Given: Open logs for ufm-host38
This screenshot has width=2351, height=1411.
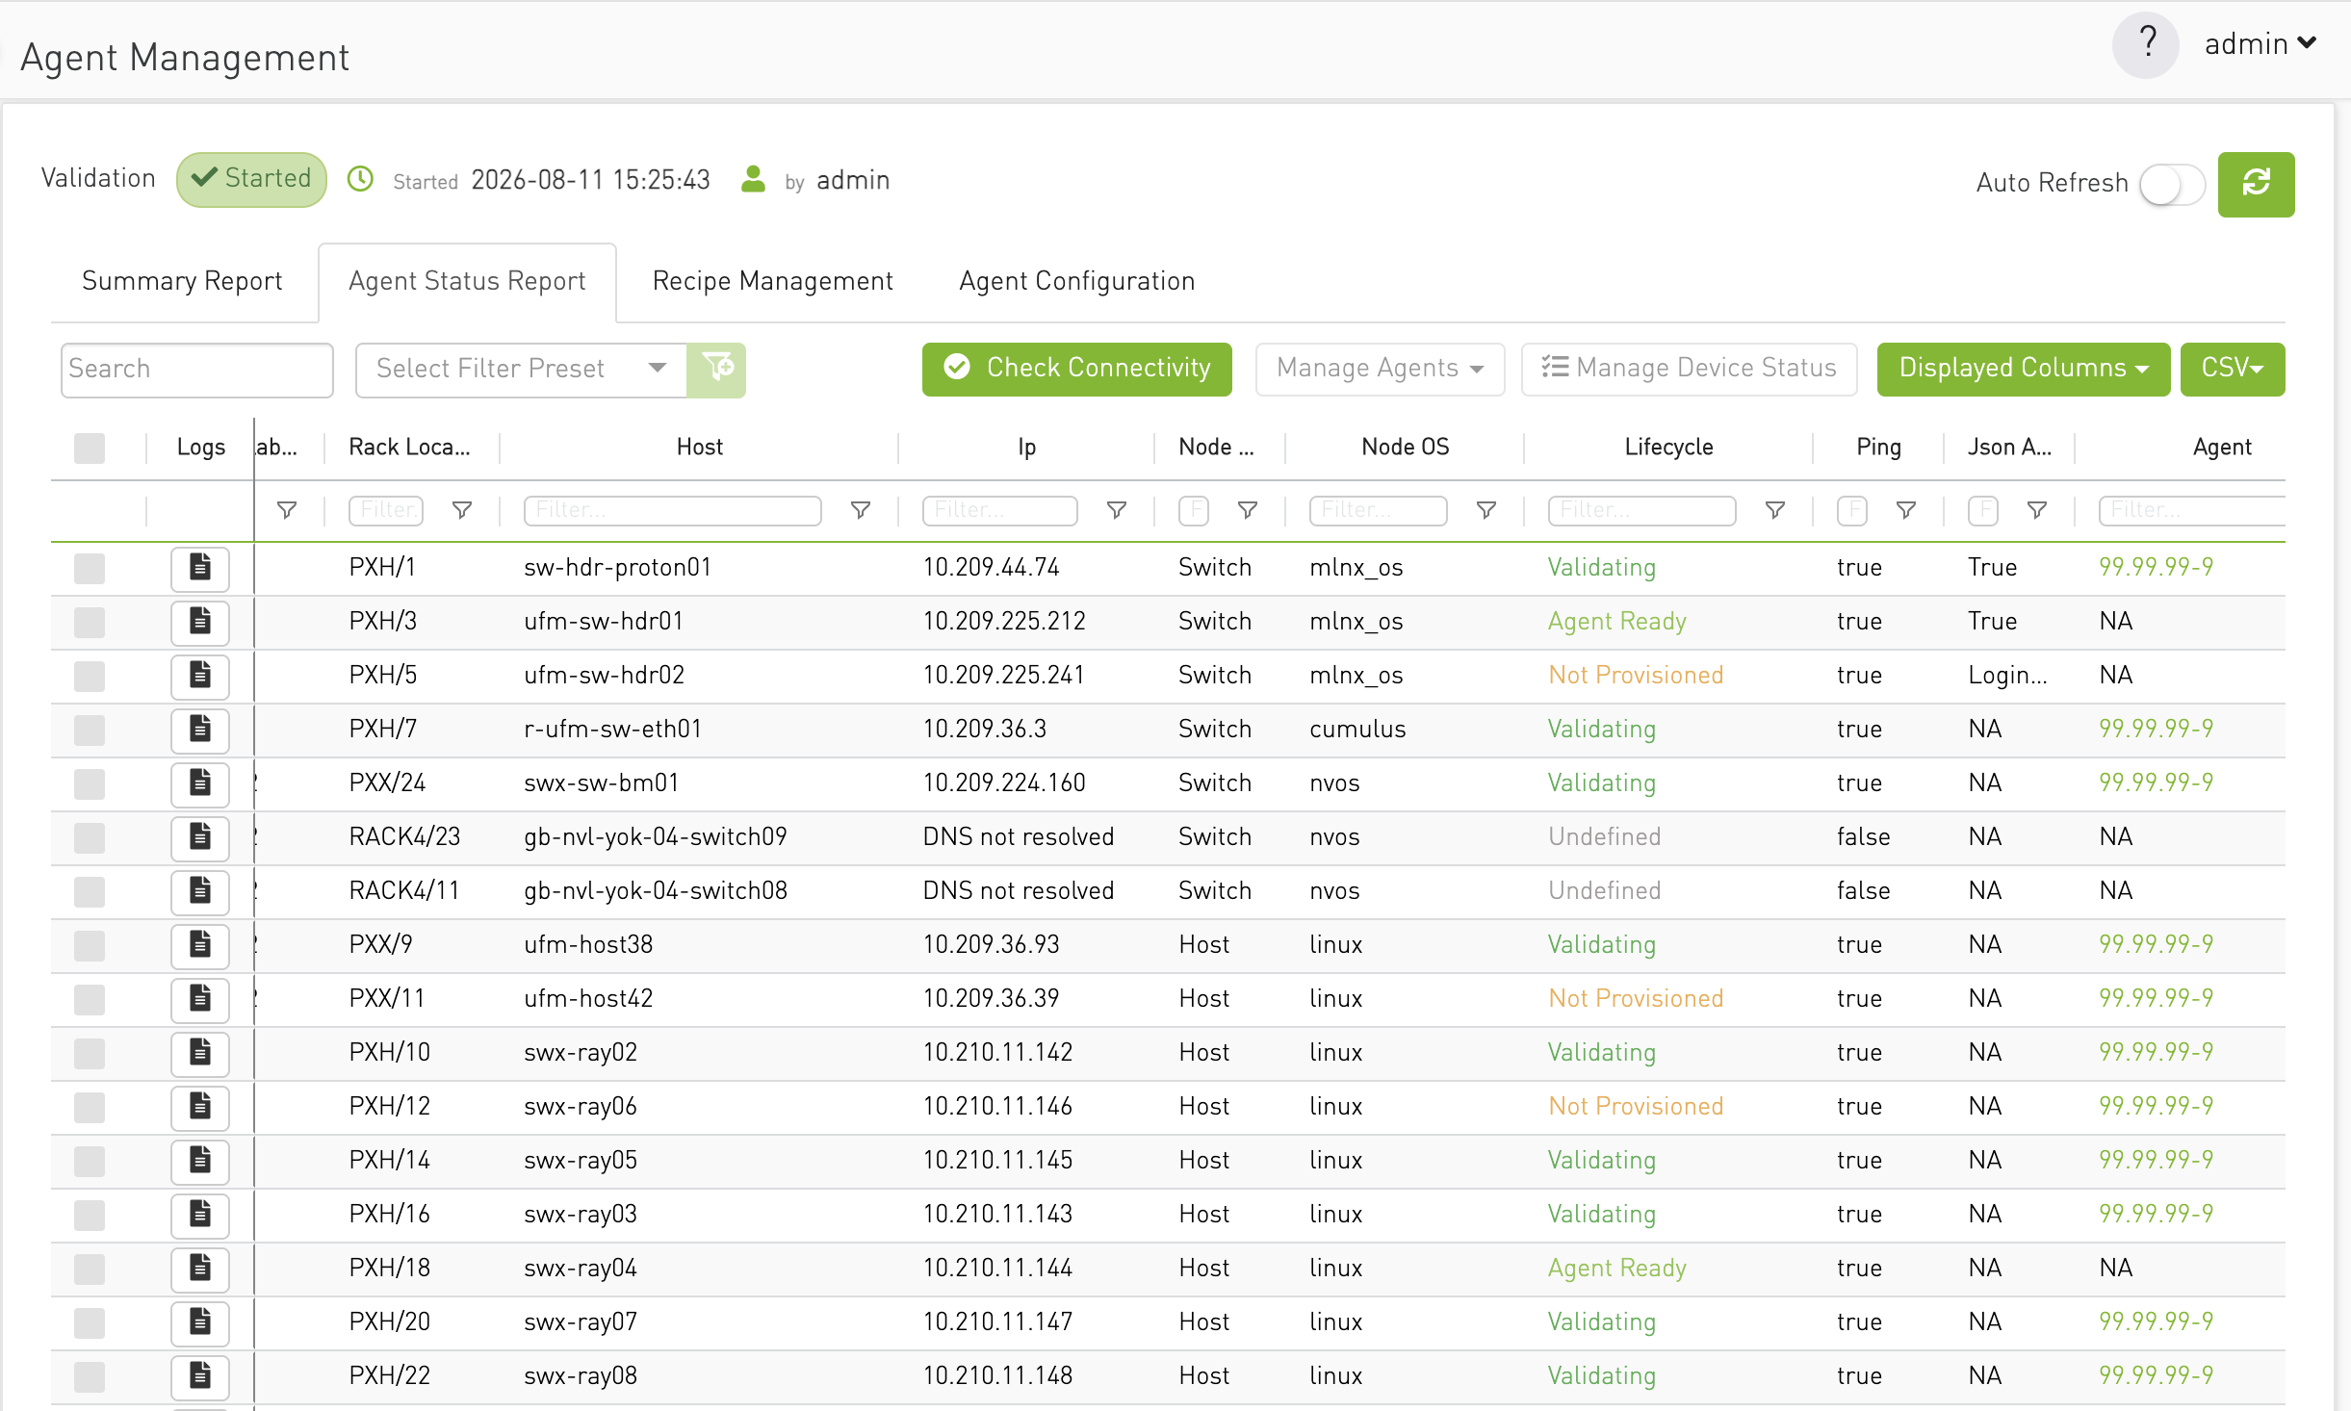Looking at the screenshot, I should click(200, 945).
